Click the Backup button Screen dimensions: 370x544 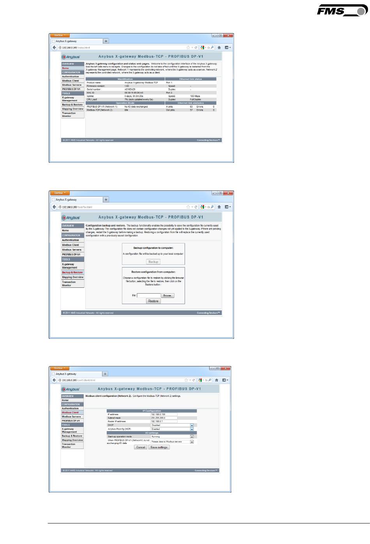click(x=153, y=262)
